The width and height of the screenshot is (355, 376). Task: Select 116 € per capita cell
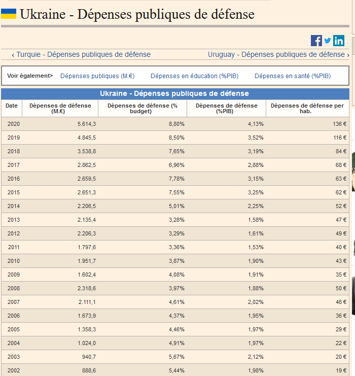(307, 138)
